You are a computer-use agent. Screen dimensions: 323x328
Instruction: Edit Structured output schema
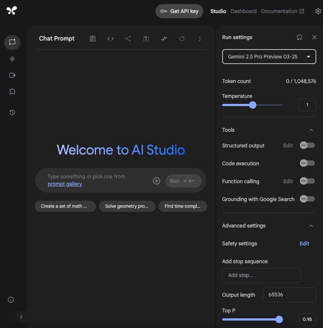(288, 146)
